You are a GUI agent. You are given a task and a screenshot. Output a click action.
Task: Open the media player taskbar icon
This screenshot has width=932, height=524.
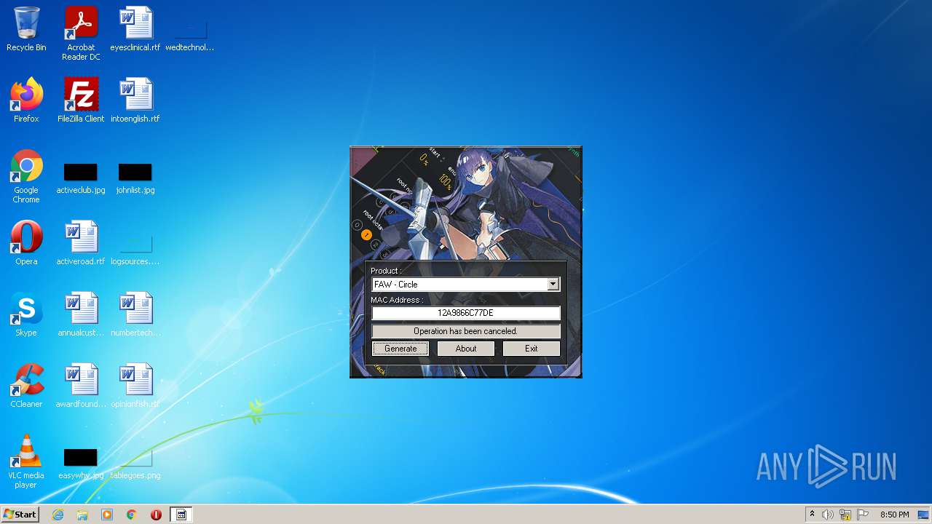tap(107, 515)
